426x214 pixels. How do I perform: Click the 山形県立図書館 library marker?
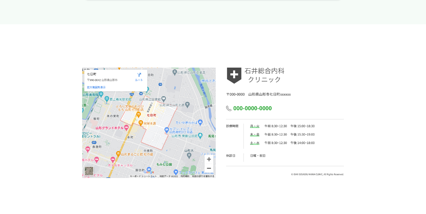coord(164,99)
